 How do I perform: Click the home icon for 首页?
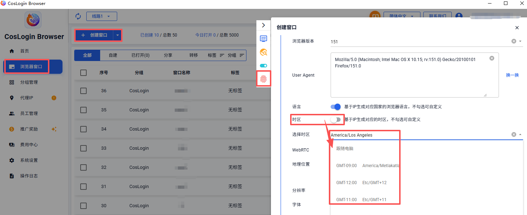(x=12, y=51)
